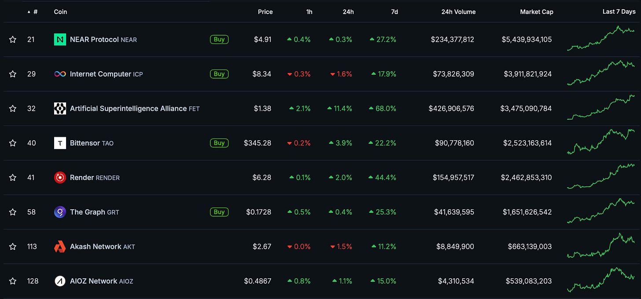Favorite the Artificial Superintelligence Alliance row
Viewport: 641px width, 299px height.
pyautogui.click(x=13, y=109)
